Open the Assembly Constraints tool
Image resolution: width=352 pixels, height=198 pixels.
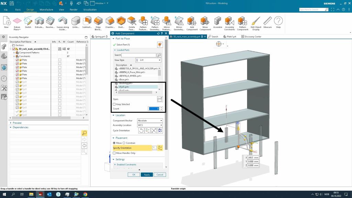click(x=230, y=22)
